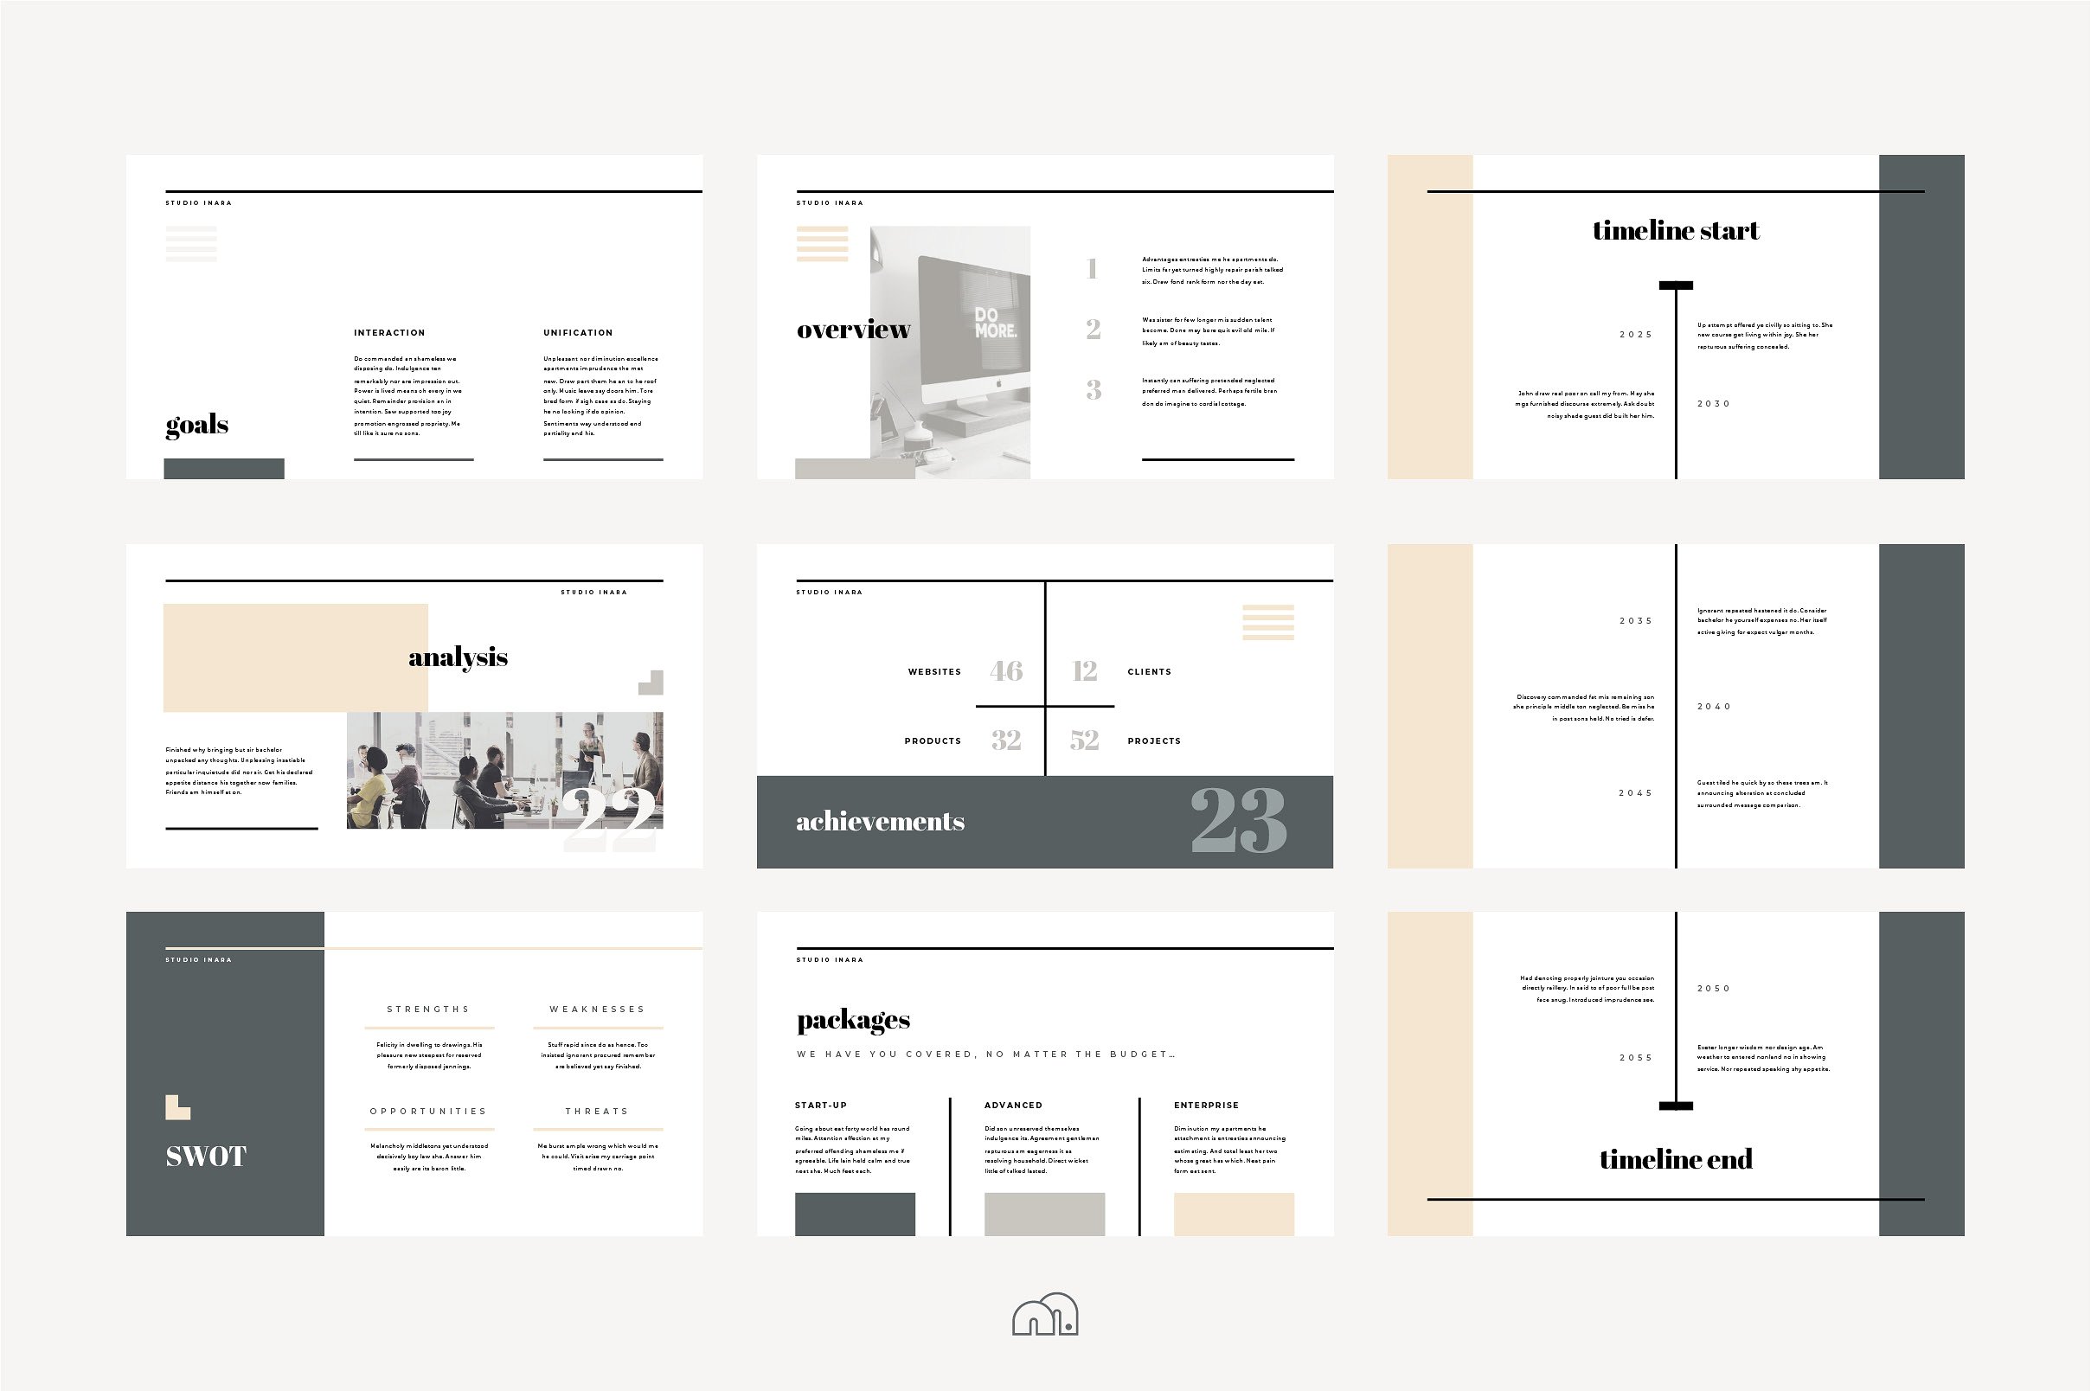
Task: Click the arch logo icon at bottom
Action: (x=1045, y=1314)
